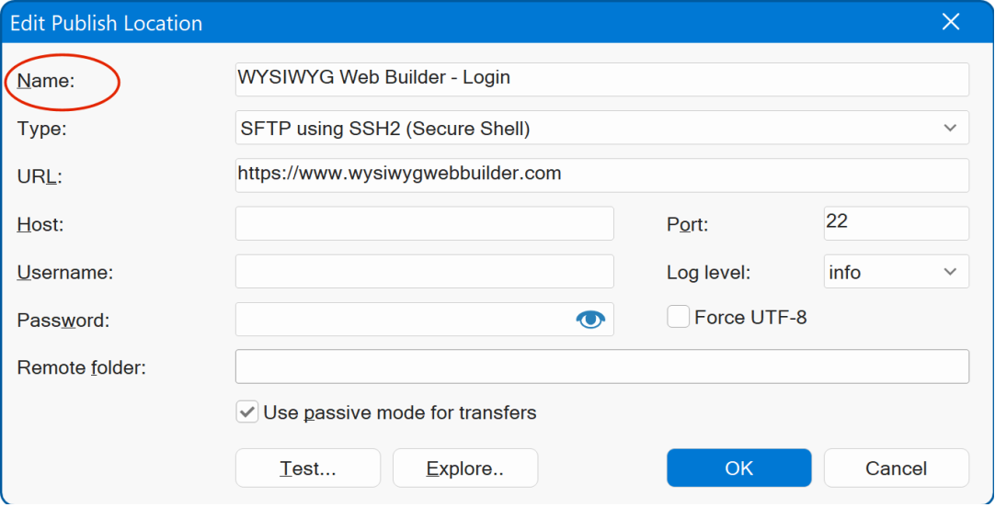Confirm with the OK button

pos(738,468)
